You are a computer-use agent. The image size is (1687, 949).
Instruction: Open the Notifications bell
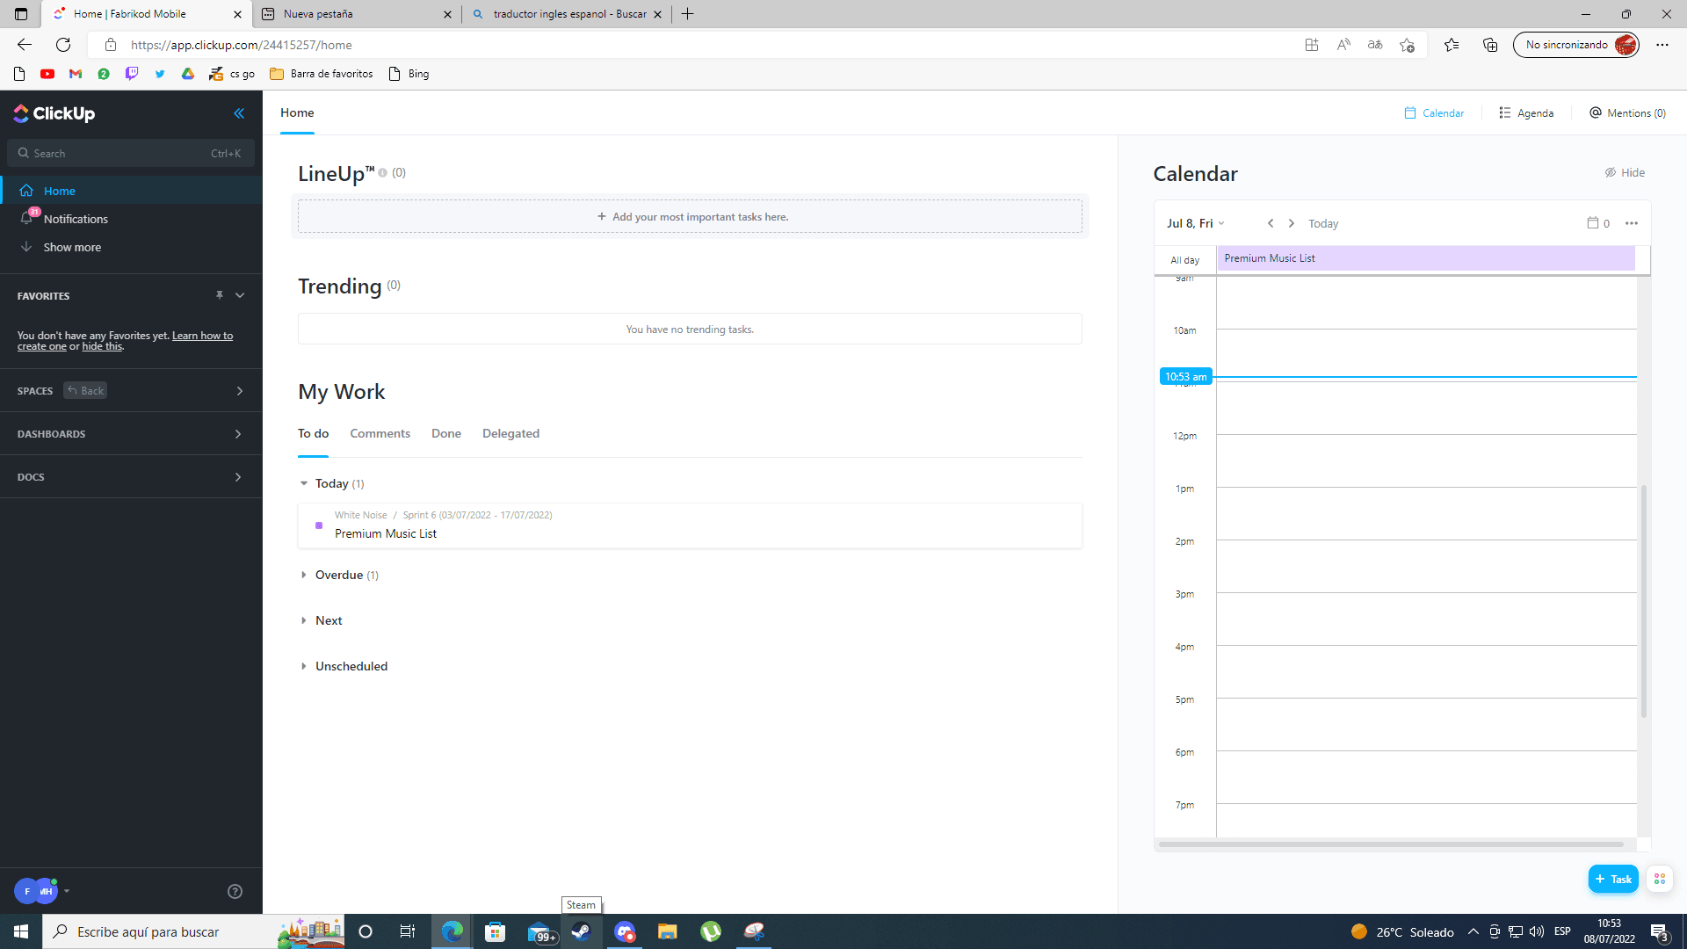(x=27, y=218)
